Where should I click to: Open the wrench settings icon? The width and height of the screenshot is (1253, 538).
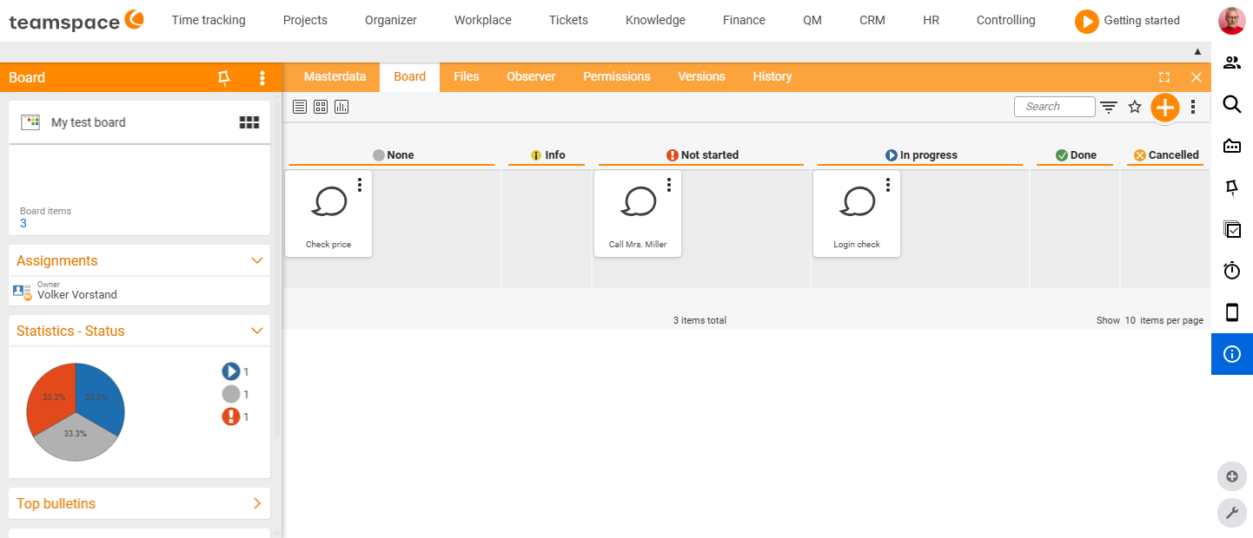[1232, 513]
